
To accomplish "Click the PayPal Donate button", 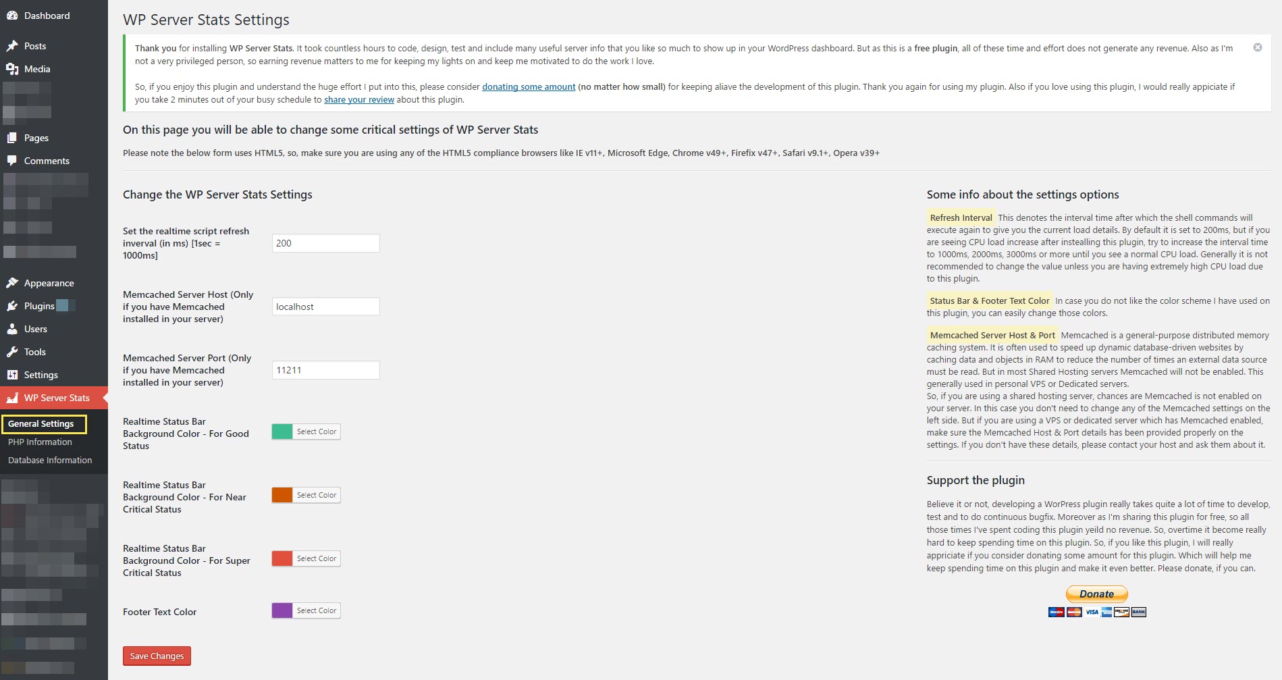I will [1097, 594].
